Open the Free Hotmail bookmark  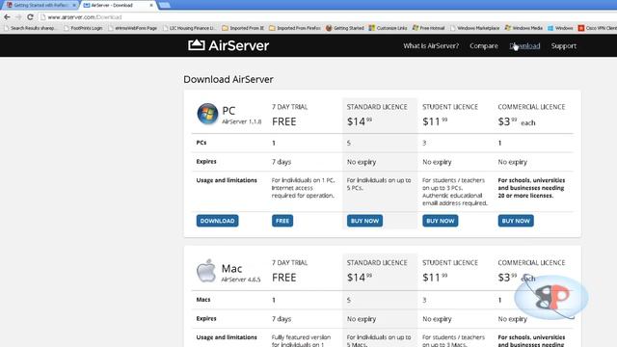(428, 28)
